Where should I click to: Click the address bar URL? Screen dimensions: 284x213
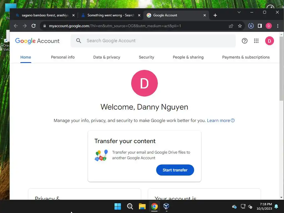115,26
